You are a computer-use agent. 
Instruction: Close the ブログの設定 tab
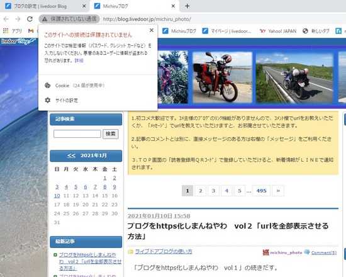click(84, 6)
